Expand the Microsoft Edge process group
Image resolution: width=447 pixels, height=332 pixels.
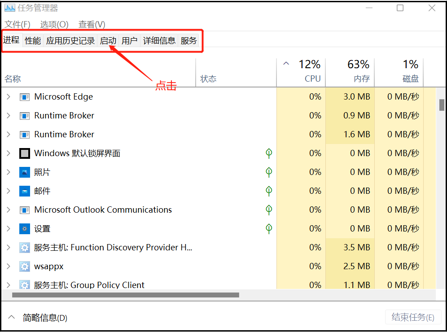(9, 97)
